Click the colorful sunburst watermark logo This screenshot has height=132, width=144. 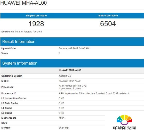click(124, 120)
